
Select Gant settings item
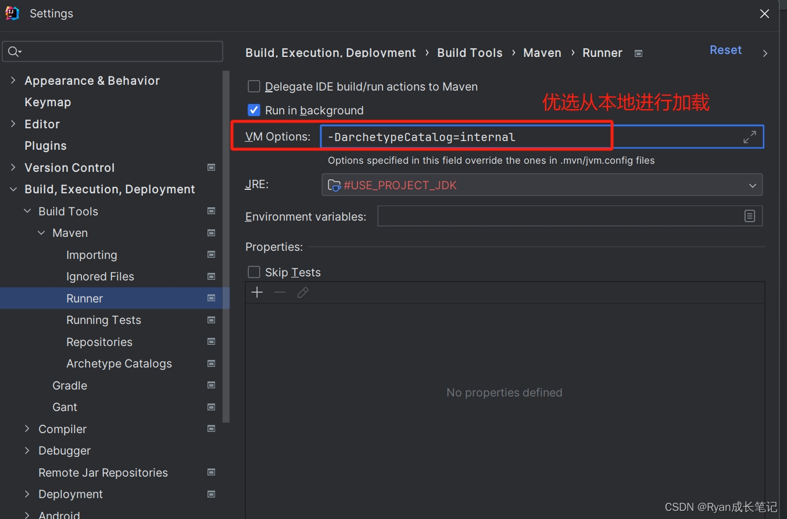(65, 407)
